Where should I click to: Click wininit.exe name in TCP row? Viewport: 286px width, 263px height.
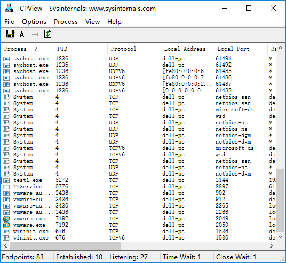[x=31, y=232]
